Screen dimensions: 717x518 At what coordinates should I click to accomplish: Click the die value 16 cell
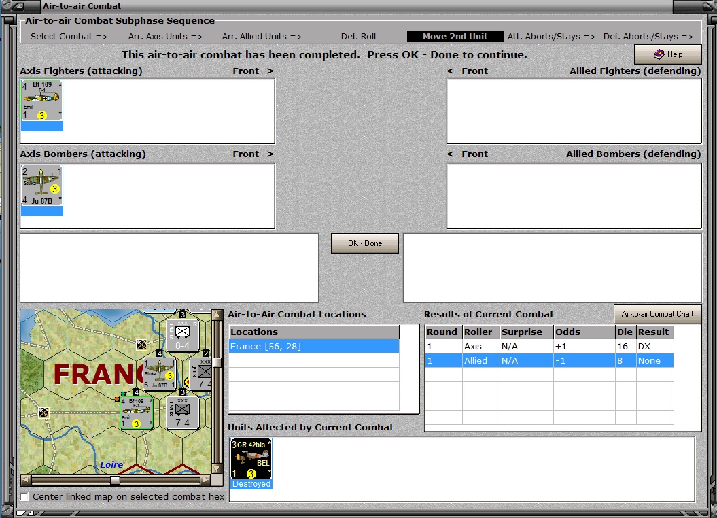tap(625, 347)
